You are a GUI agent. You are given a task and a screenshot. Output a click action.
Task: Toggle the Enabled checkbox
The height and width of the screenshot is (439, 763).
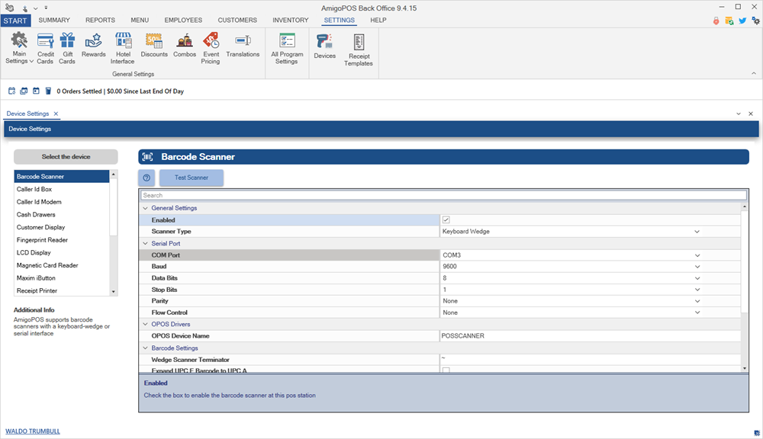tap(446, 219)
